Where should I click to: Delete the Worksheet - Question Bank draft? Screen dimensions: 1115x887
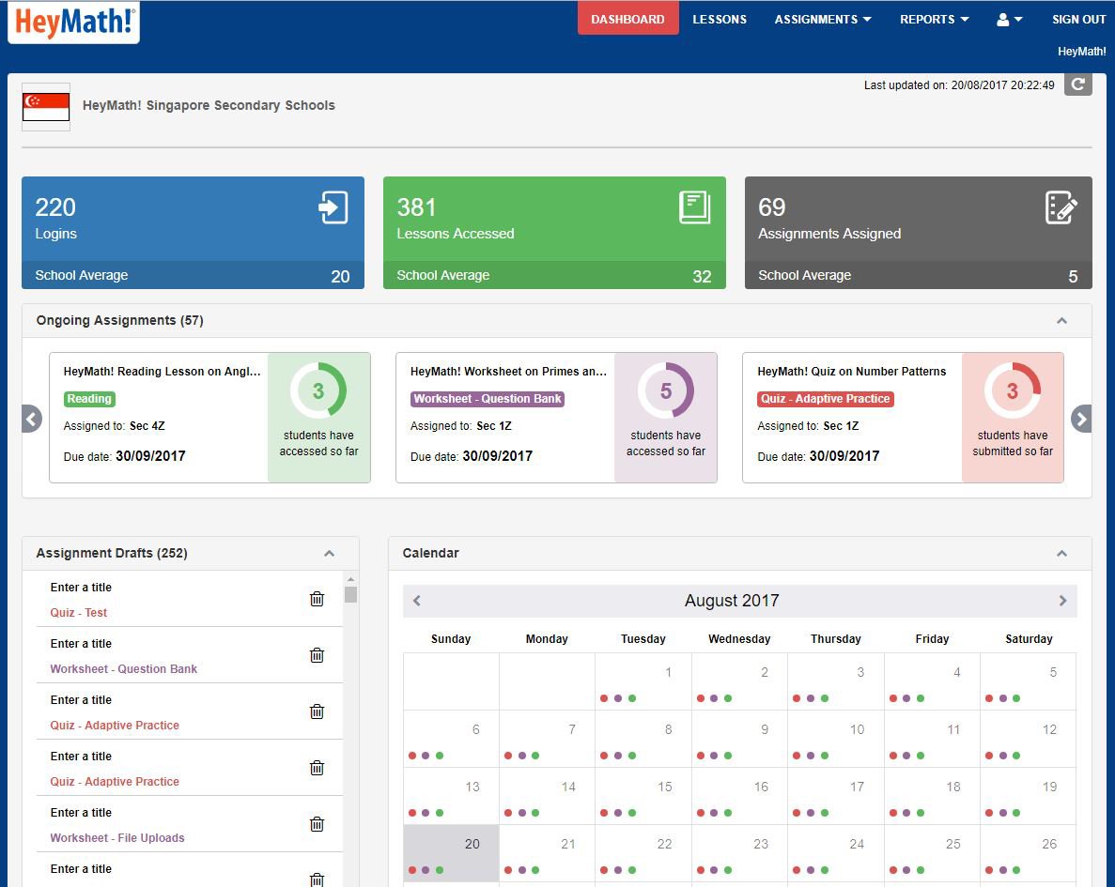click(x=317, y=655)
